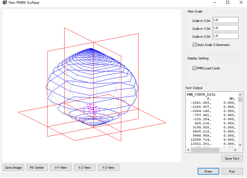Click the blue PMM surface wireframe
The height and width of the screenshot is (178, 247).
coord(92,87)
